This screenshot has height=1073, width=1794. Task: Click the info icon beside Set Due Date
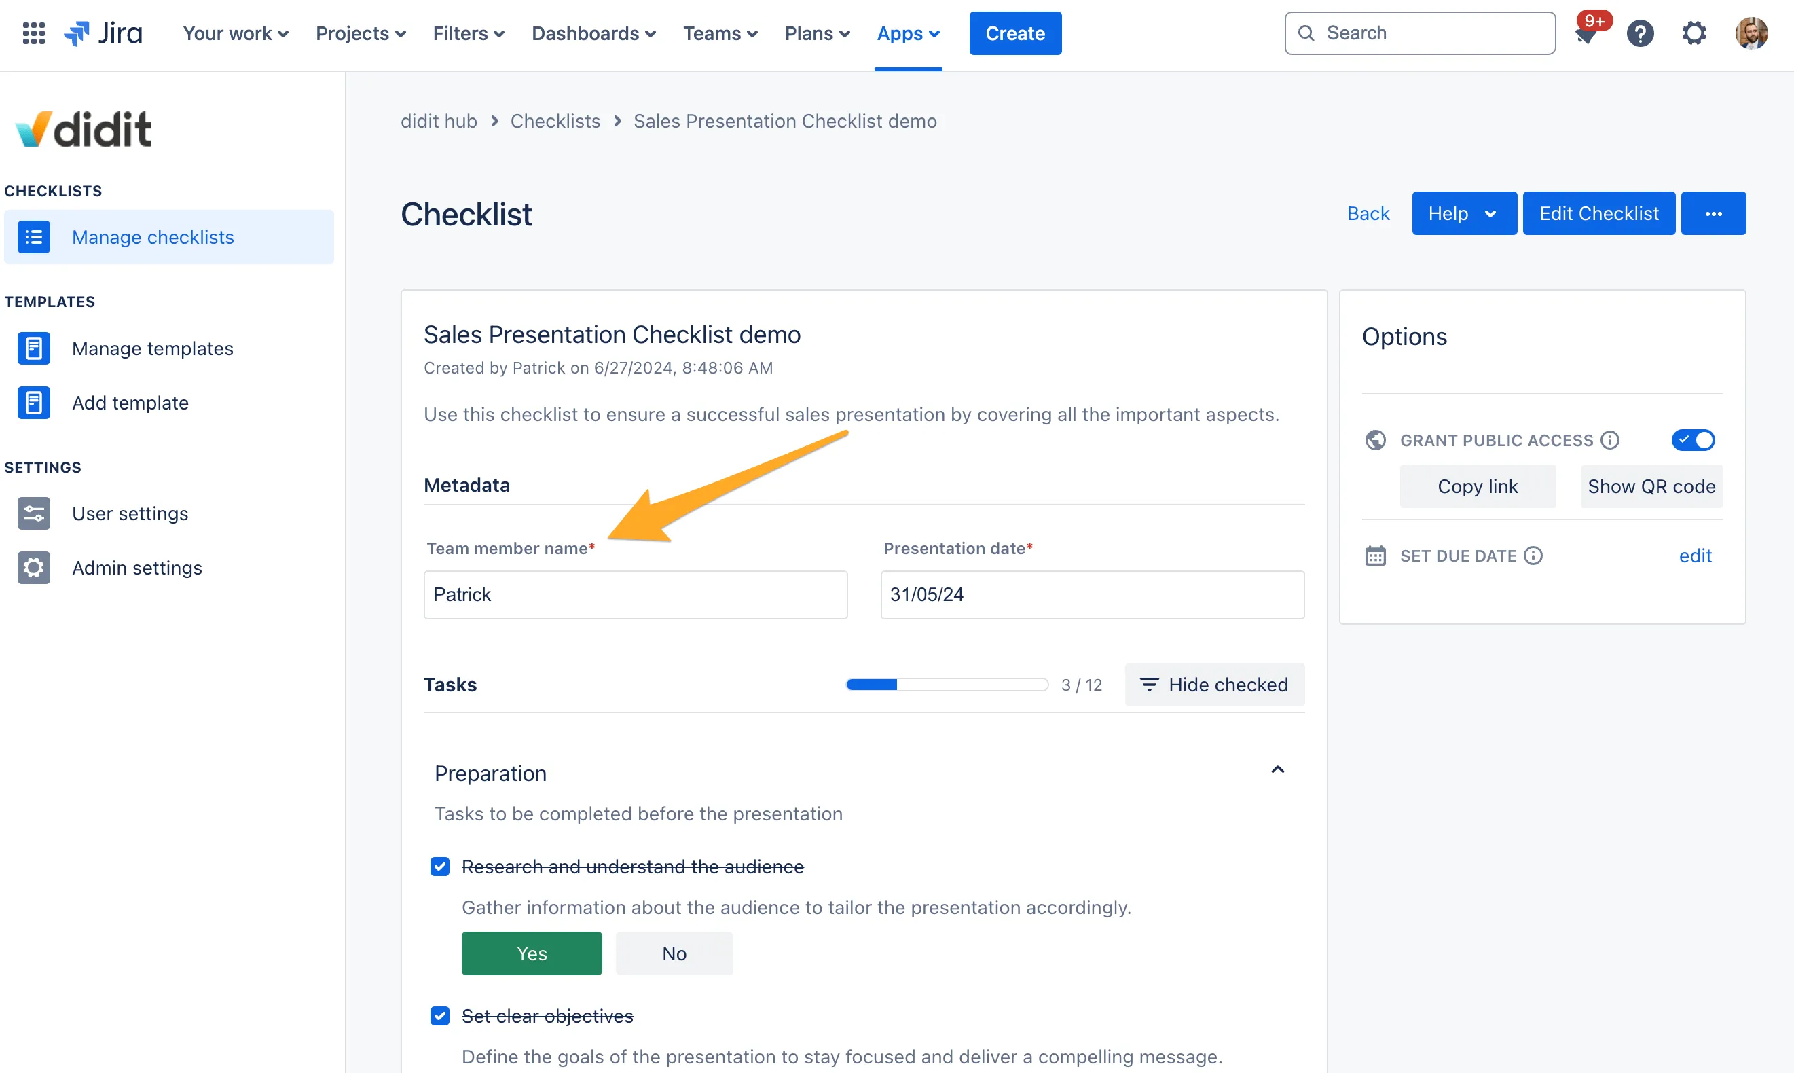pos(1533,556)
